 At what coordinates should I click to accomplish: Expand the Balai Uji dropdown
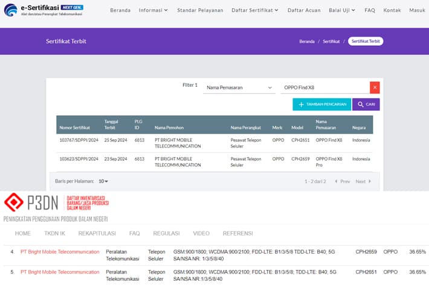pyautogui.click(x=342, y=10)
